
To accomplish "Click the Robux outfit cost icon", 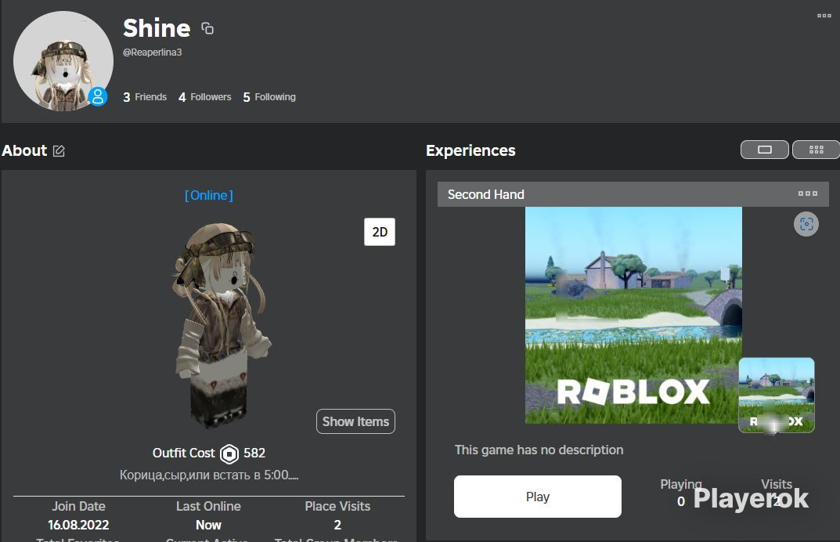I will (229, 453).
